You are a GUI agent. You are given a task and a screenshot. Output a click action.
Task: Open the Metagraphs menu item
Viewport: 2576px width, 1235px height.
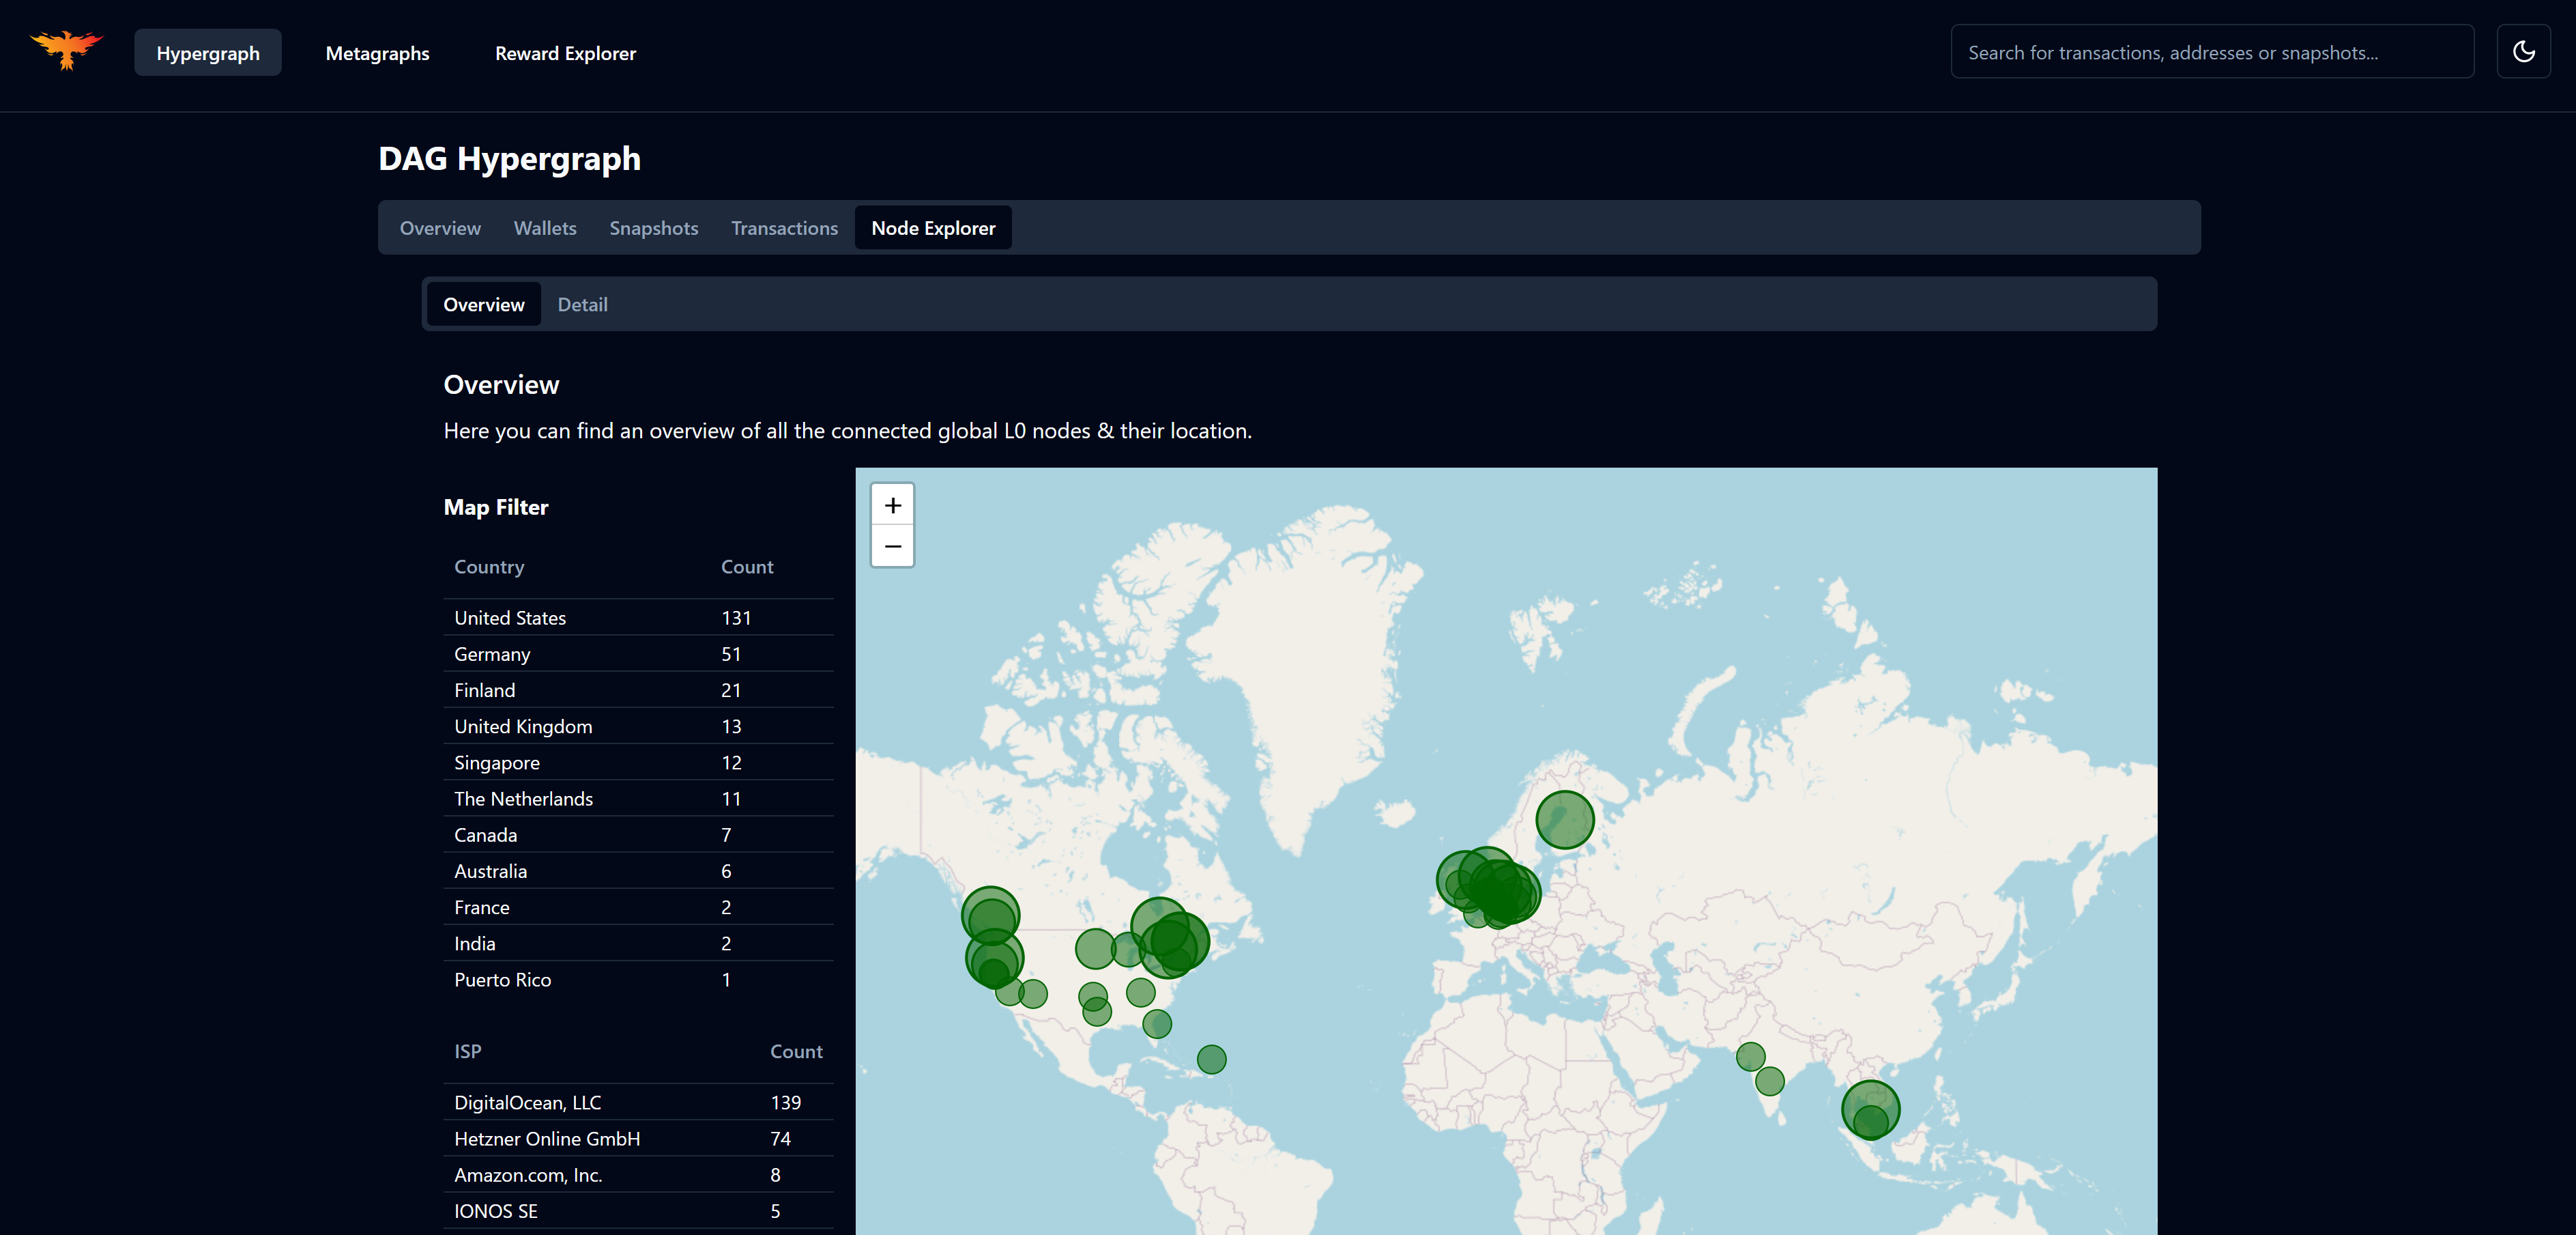[377, 53]
